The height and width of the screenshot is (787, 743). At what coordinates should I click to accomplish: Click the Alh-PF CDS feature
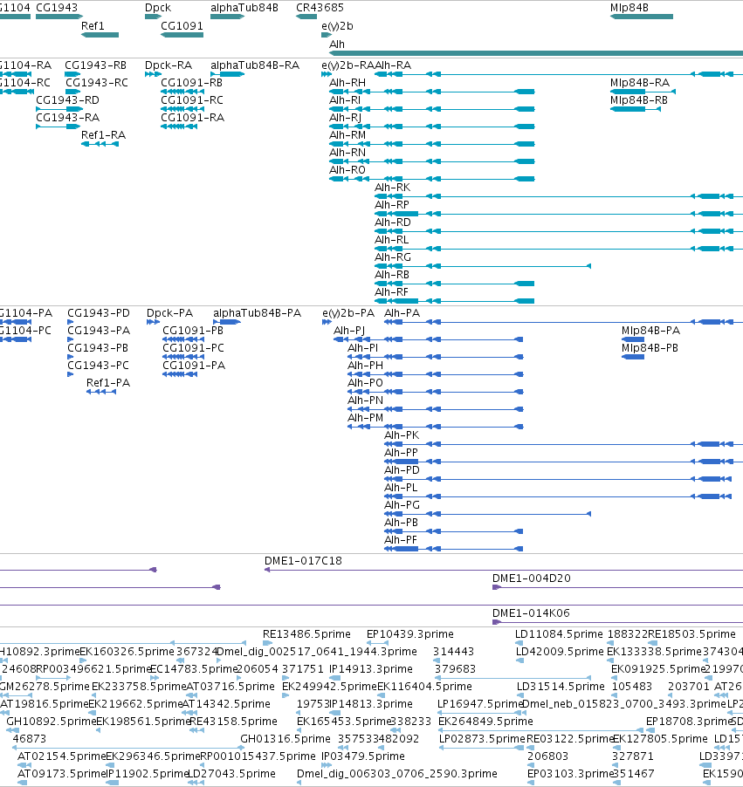coord(454,549)
